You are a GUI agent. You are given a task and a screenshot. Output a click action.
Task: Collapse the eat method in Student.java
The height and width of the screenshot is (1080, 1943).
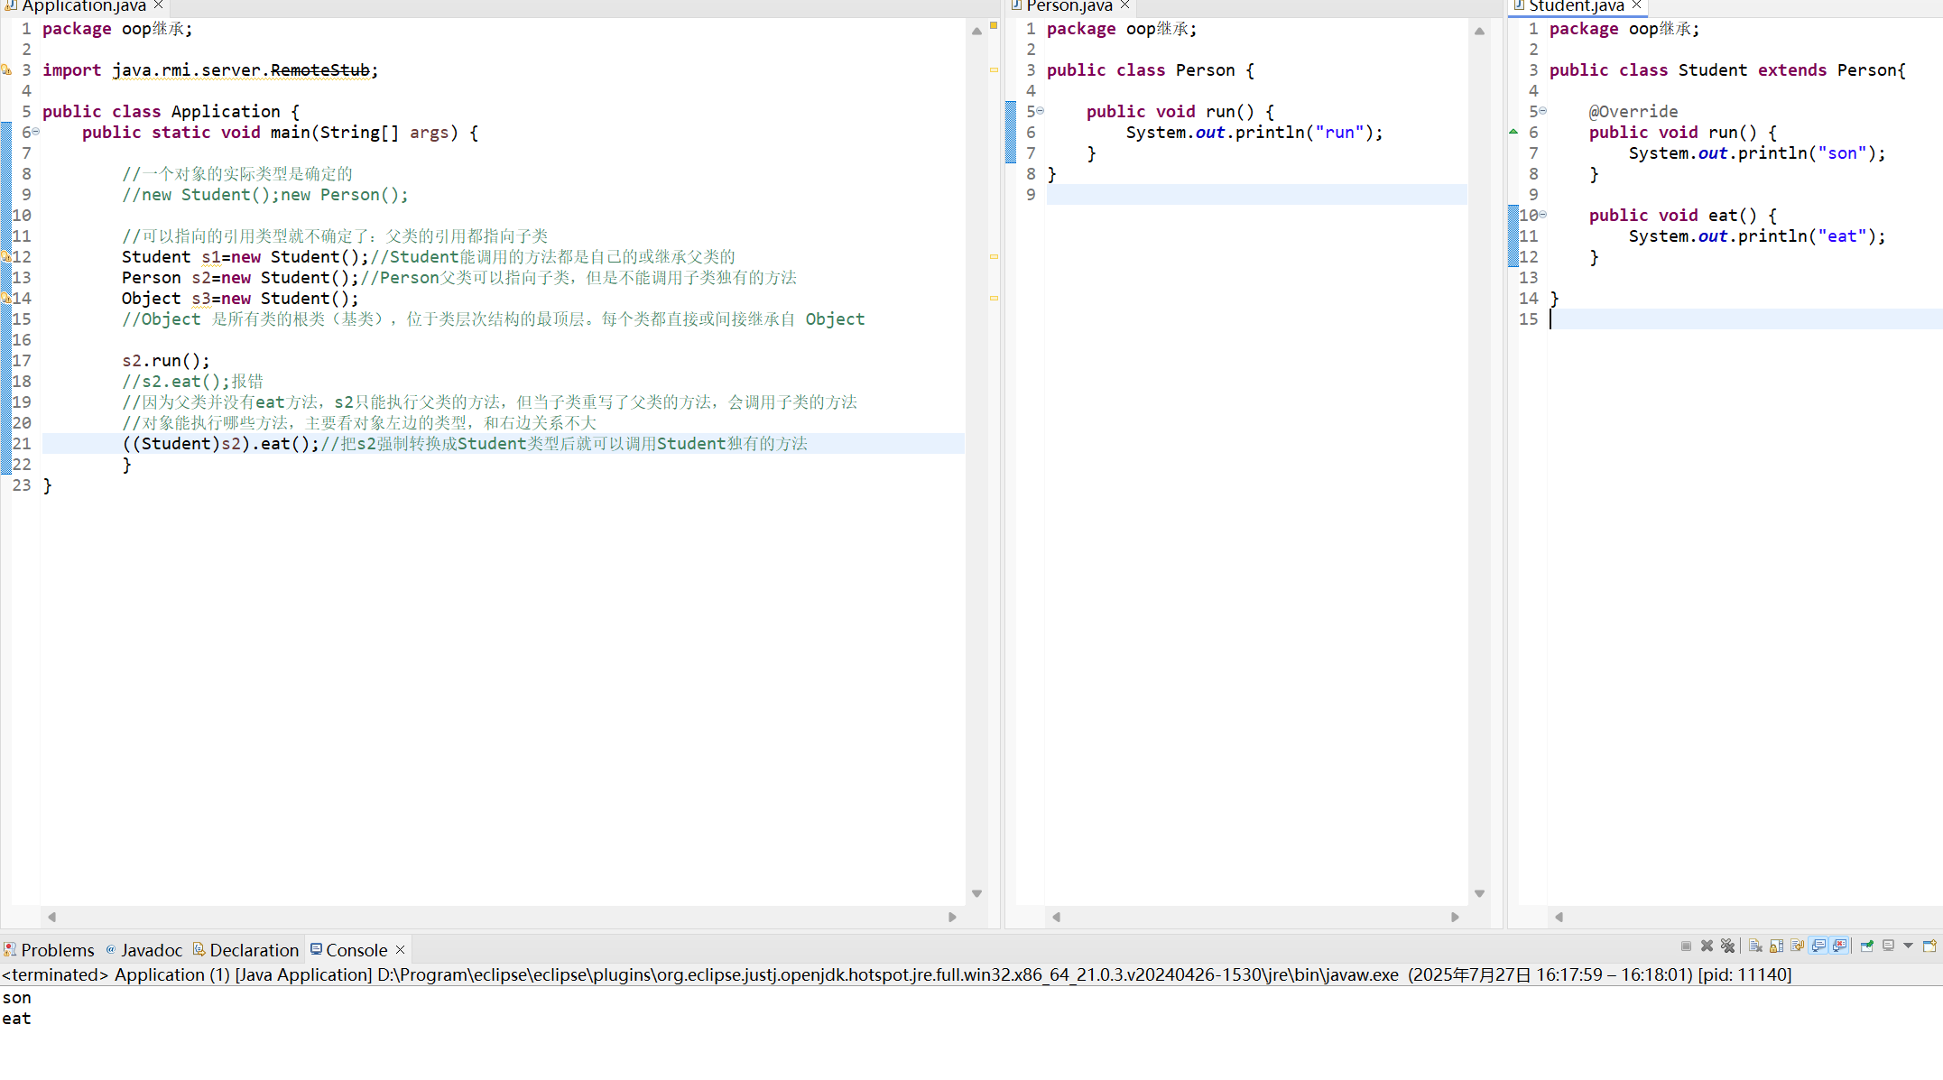(x=1543, y=215)
